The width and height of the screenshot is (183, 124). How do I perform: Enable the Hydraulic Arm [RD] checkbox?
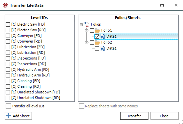[x=8, y=75]
